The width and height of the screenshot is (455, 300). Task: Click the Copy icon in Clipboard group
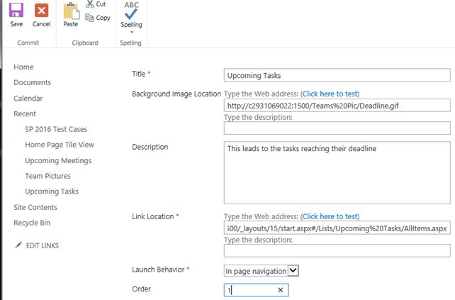click(89, 18)
